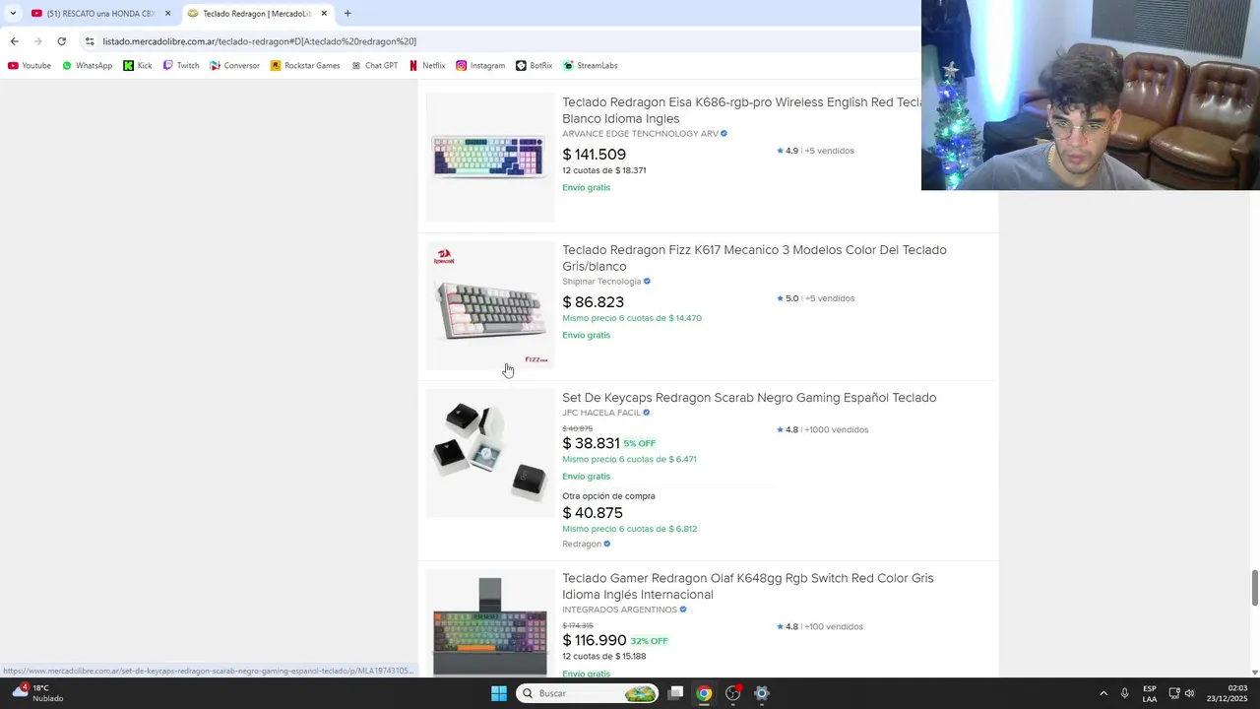This screenshot has height=709, width=1260.
Task: Switch to the RESCATO una HONDA tab
Action: (x=101, y=14)
